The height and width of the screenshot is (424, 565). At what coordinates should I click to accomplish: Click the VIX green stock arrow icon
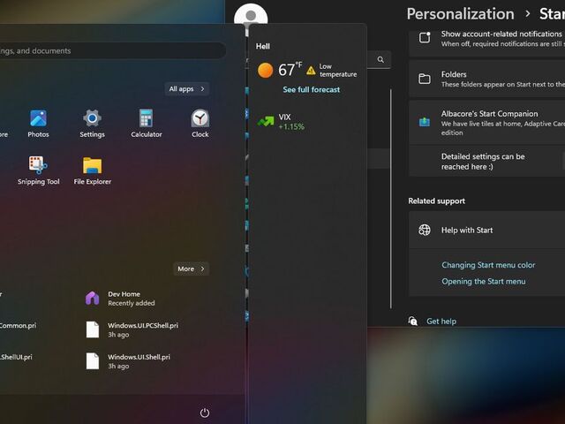(x=266, y=122)
